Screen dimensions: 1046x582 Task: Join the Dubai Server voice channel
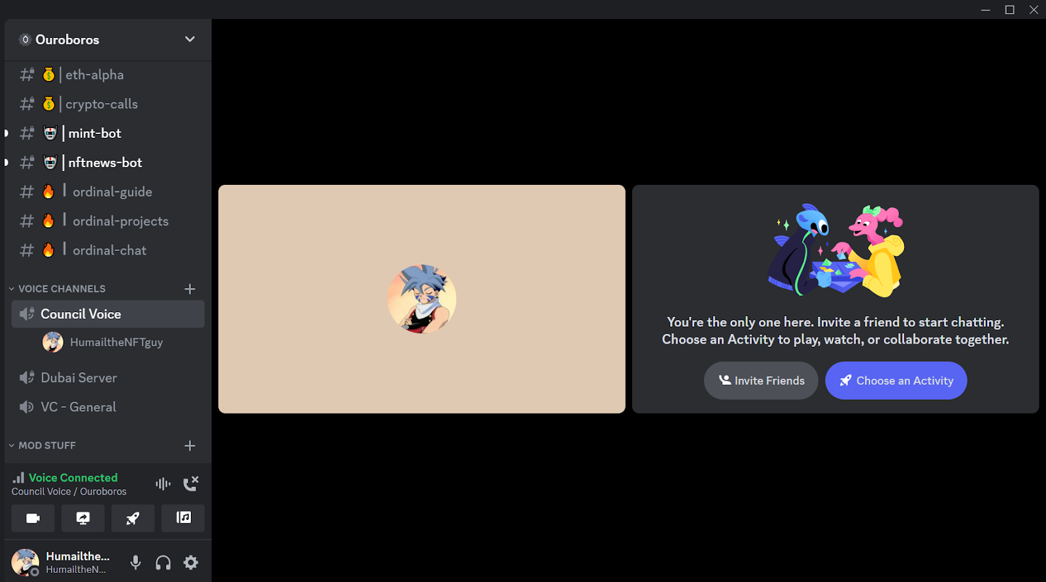(x=78, y=378)
